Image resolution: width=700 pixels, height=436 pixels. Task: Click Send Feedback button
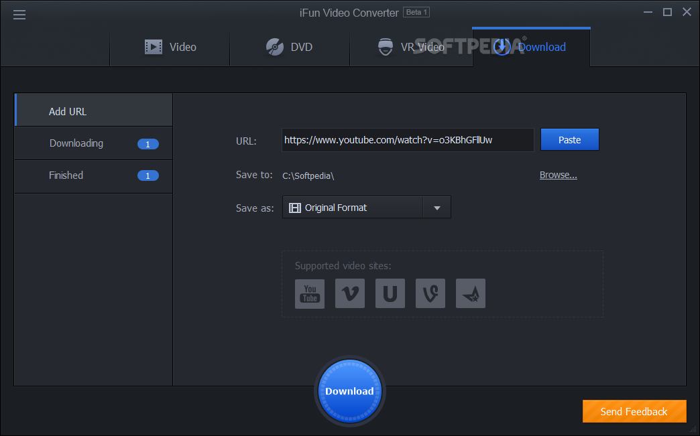(634, 411)
